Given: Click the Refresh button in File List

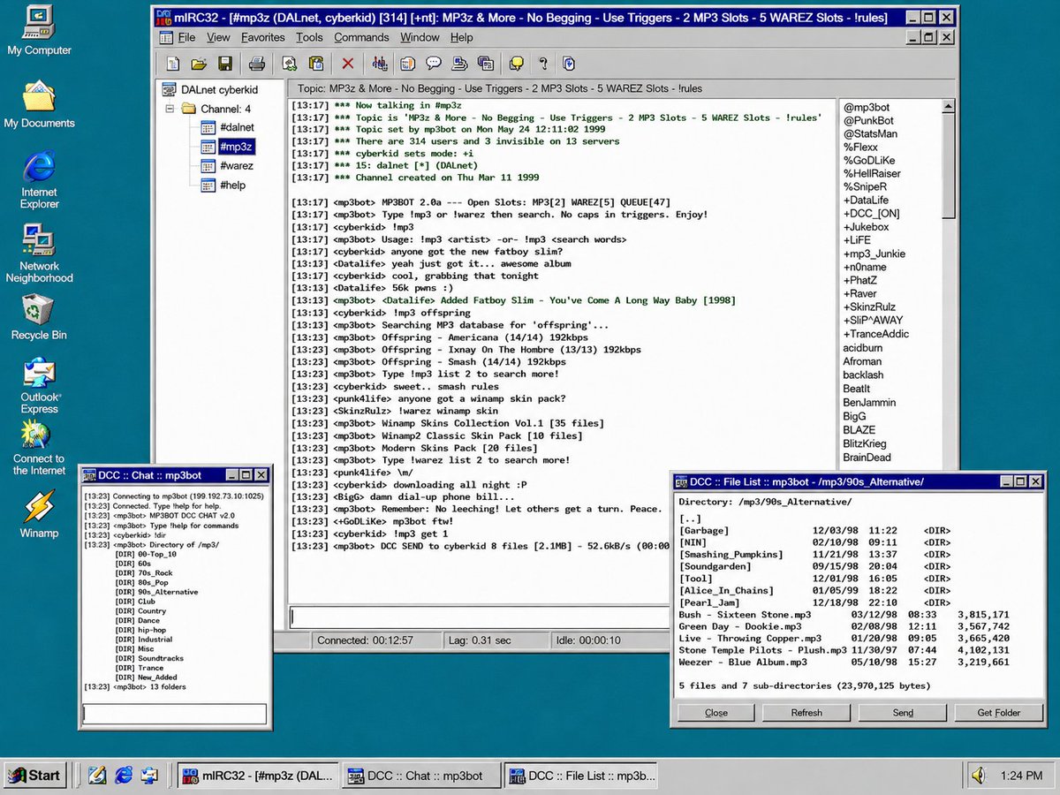Looking at the screenshot, I should coord(806,712).
